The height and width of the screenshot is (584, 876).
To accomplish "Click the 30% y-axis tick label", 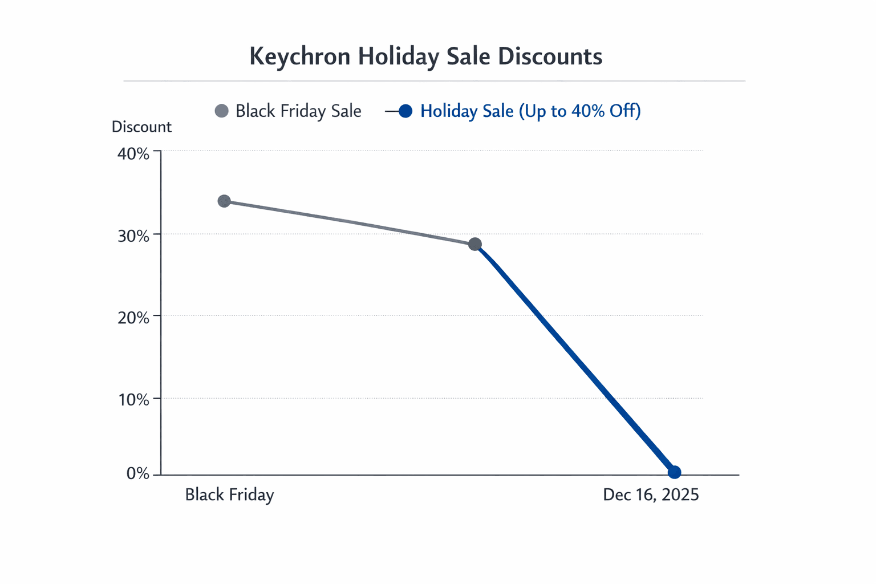I will (133, 236).
